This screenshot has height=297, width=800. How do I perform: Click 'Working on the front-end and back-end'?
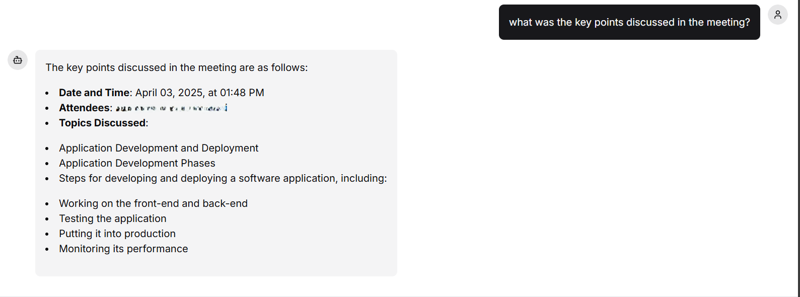click(x=153, y=203)
